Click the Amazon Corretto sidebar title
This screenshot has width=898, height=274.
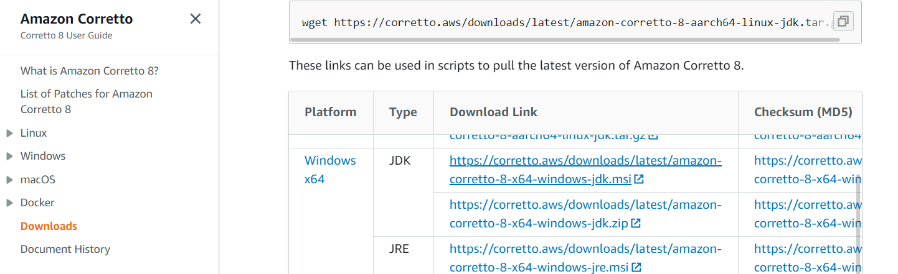[x=77, y=19]
